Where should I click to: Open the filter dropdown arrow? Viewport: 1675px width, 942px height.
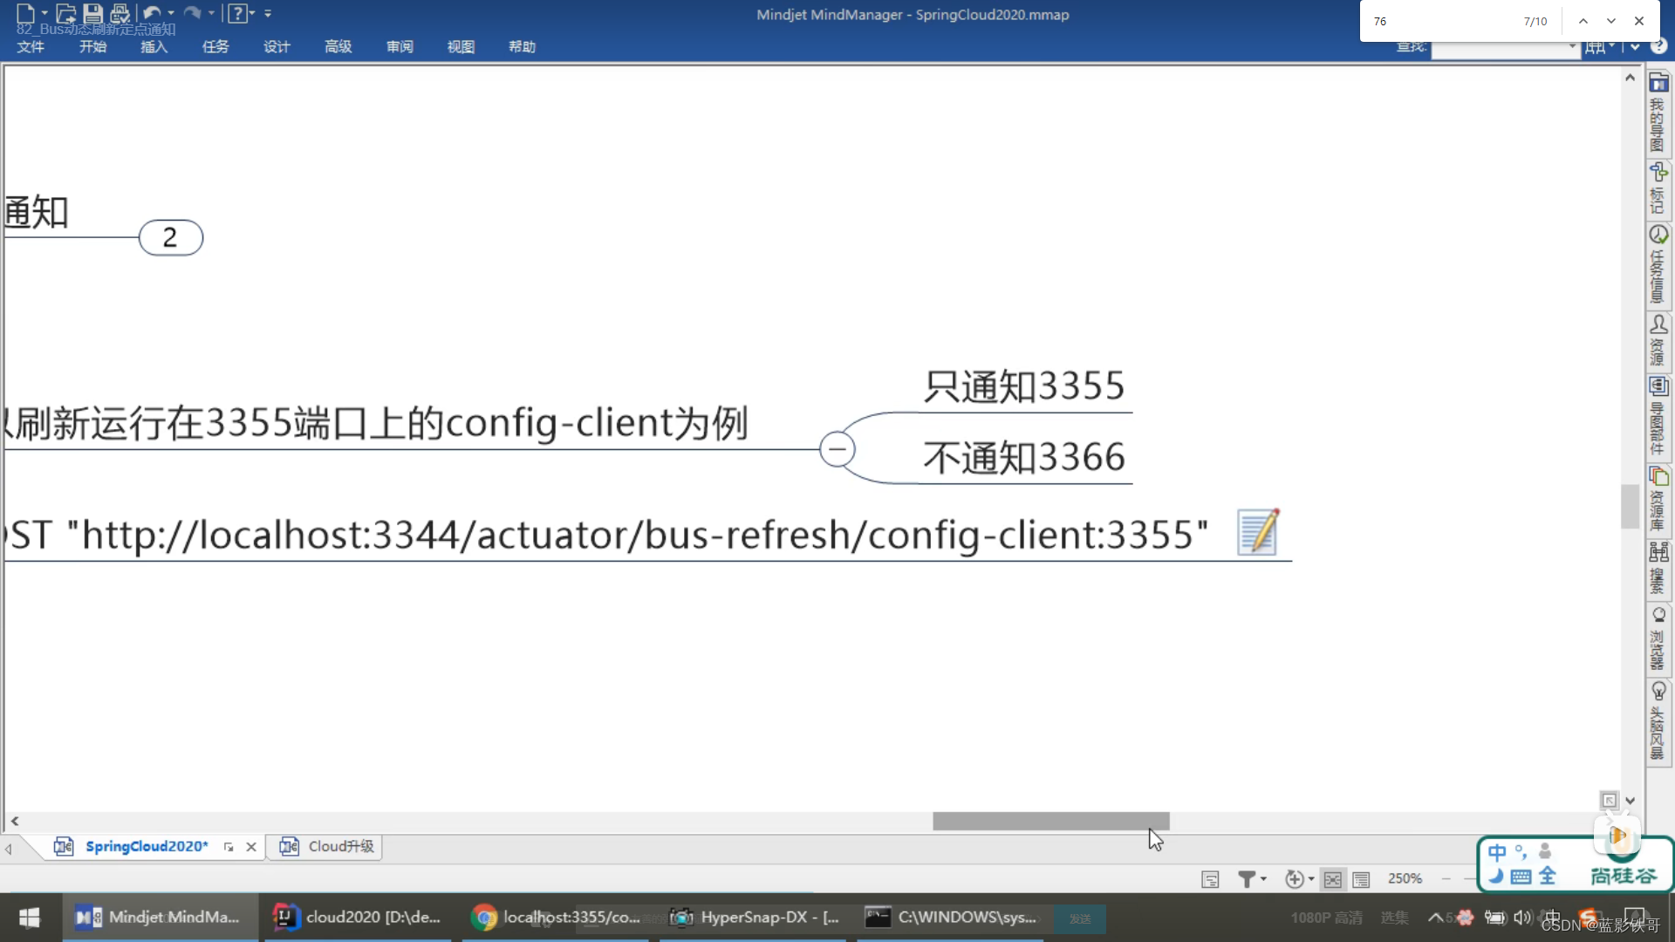pyautogui.click(x=1263, y=879)
